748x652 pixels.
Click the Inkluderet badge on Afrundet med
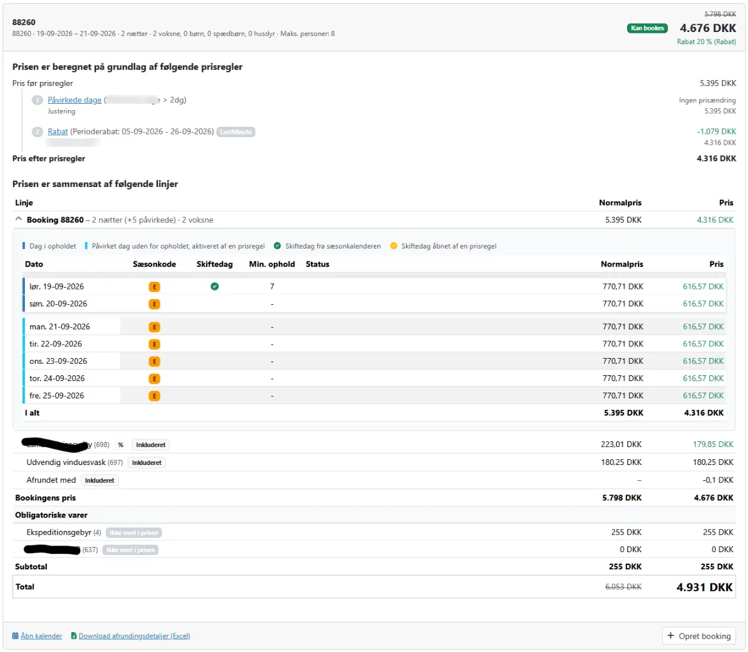100,480
